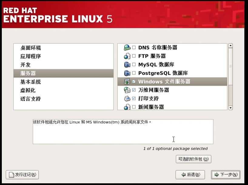Proceed with the 下一步(N) button

226,175
